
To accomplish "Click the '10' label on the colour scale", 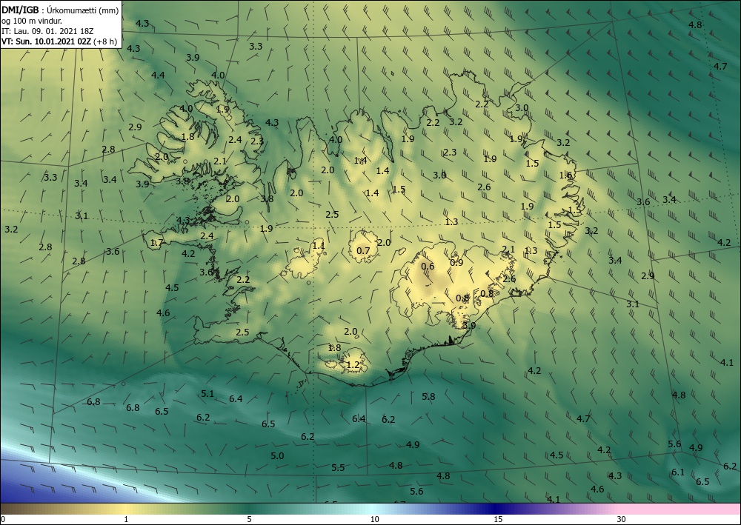I will (x=374, y=519).
